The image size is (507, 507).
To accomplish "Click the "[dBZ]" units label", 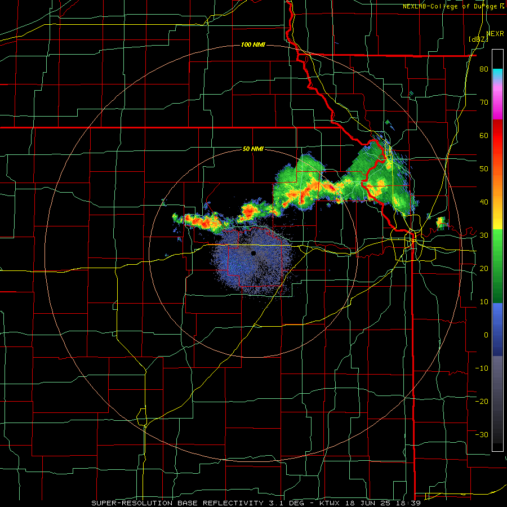I will (478, 39).
